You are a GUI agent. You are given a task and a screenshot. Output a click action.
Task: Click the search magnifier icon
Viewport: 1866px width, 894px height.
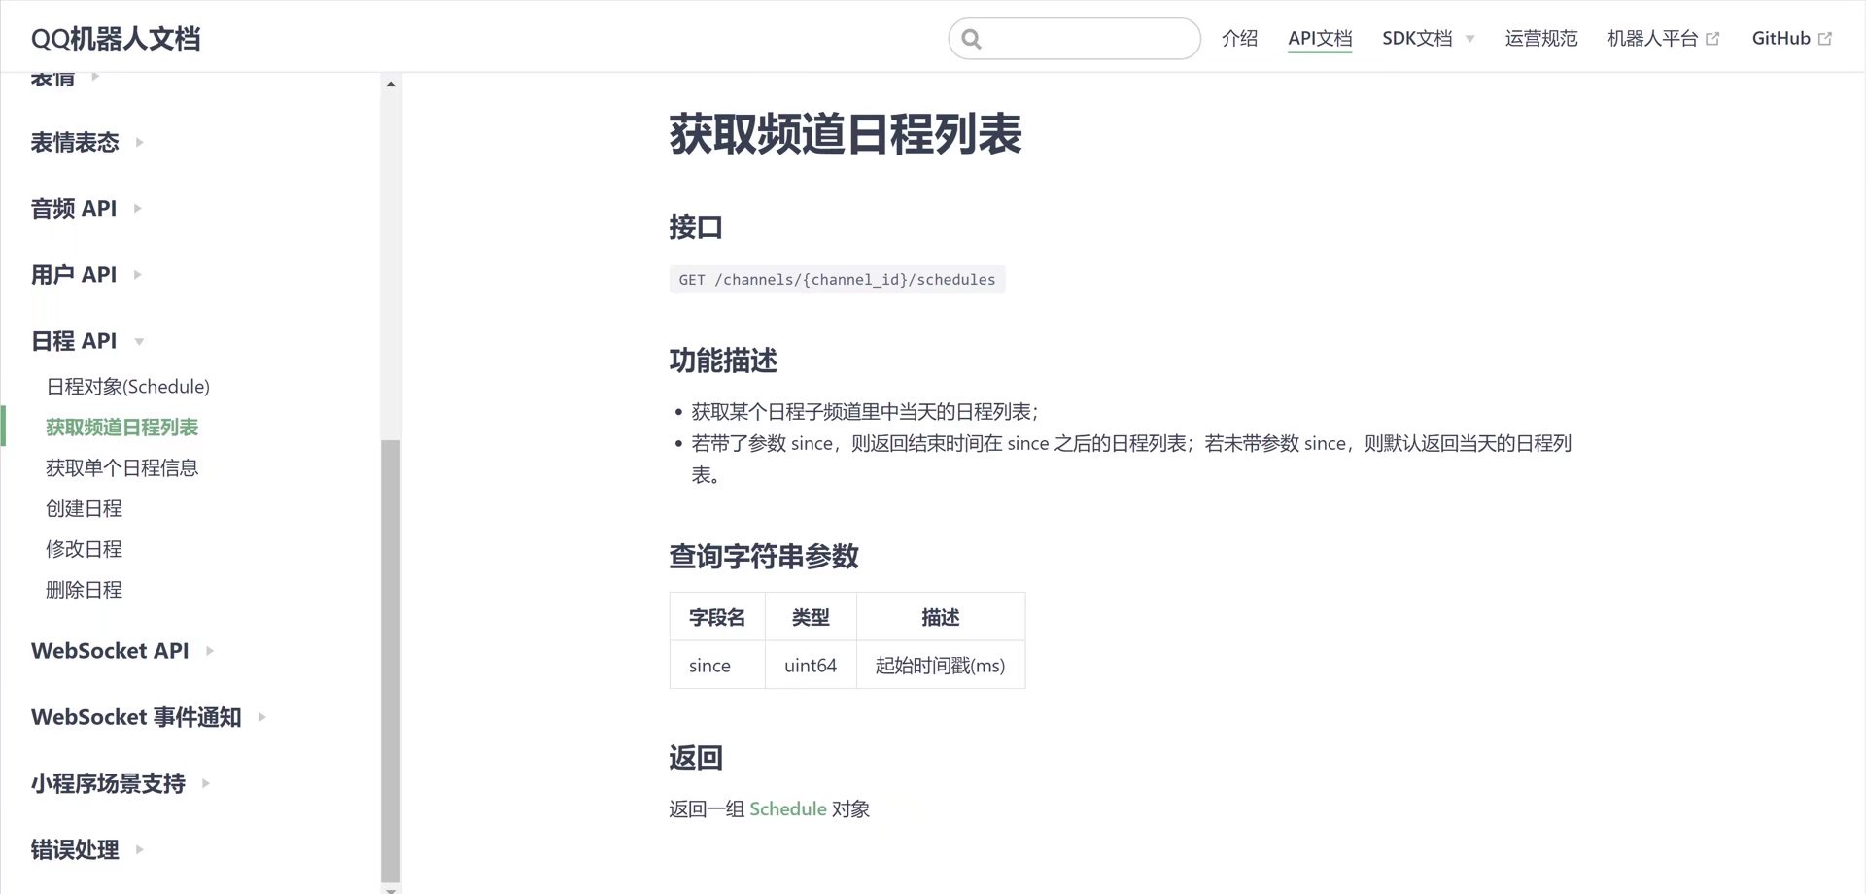(971, 38)
